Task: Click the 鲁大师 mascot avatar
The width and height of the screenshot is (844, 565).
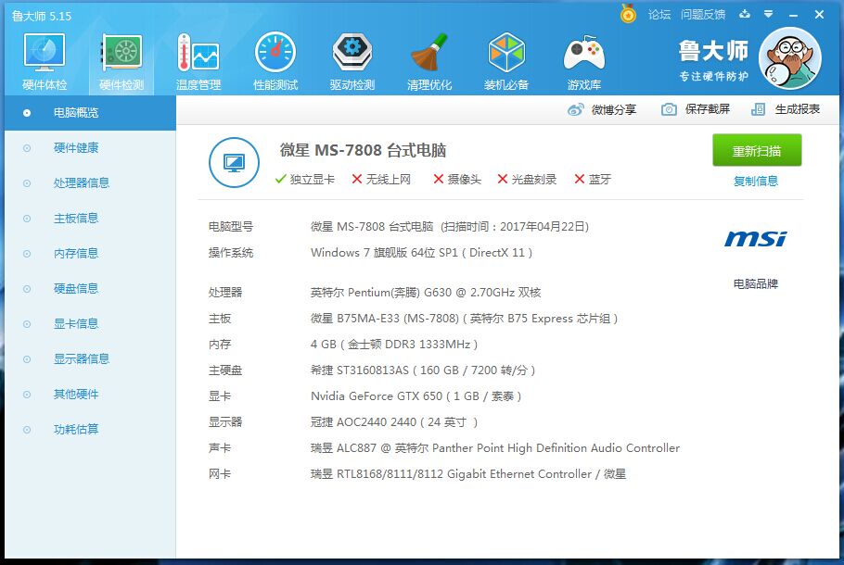Action: click(x=789, y=58)
